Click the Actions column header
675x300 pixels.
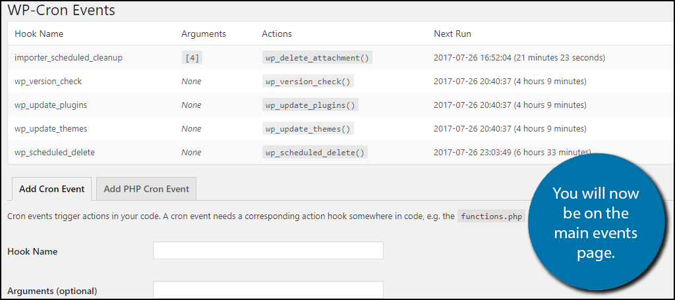pyautogui.click(x=277, y=34)
